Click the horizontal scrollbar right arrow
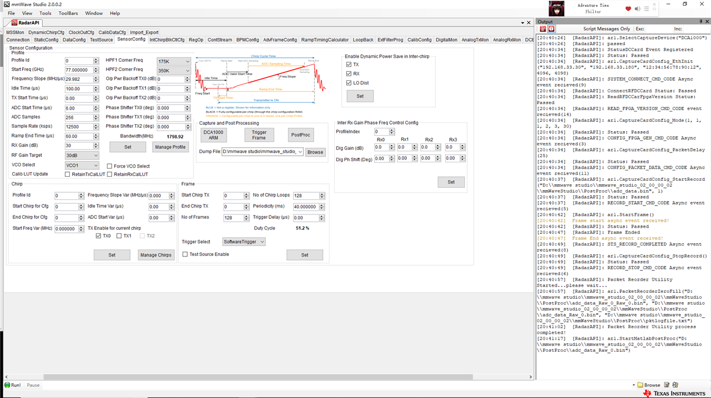Viewport: 711px width, 398px height. click(531, 377)
